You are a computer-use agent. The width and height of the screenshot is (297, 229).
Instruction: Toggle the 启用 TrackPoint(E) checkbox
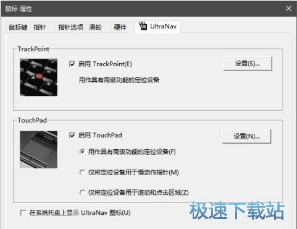(72, 64)
